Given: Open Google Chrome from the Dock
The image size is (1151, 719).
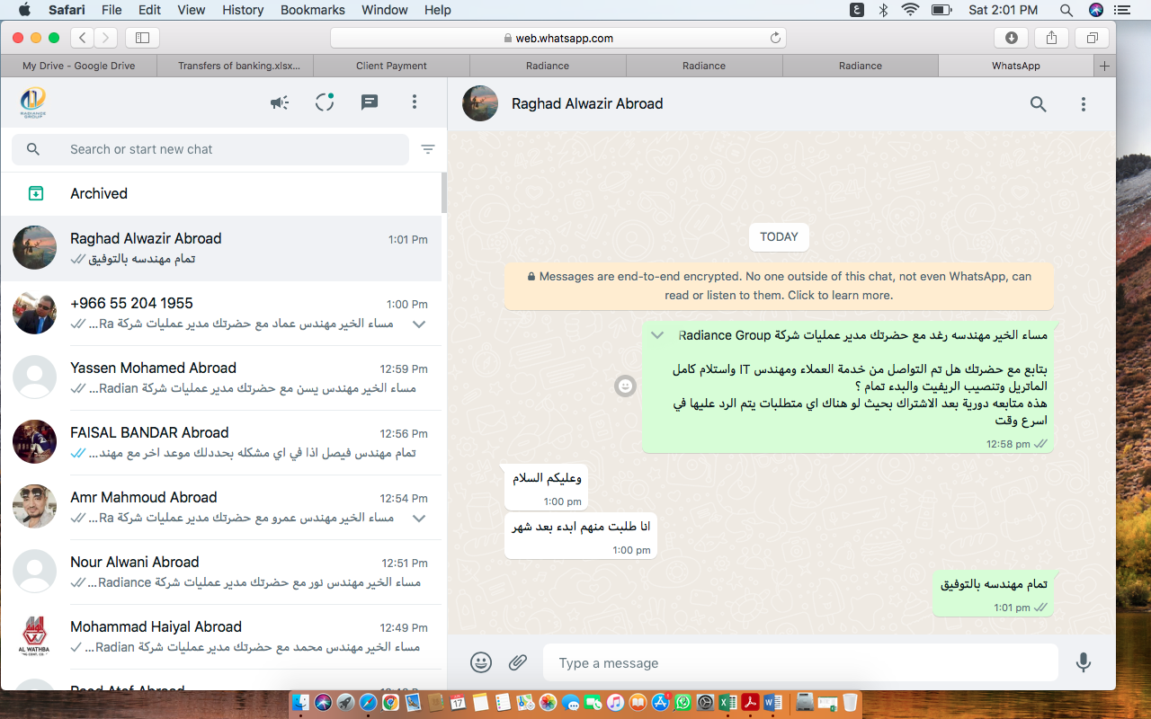Looking at the screenshot, I should pyautogui.click(x=390, y=702).
